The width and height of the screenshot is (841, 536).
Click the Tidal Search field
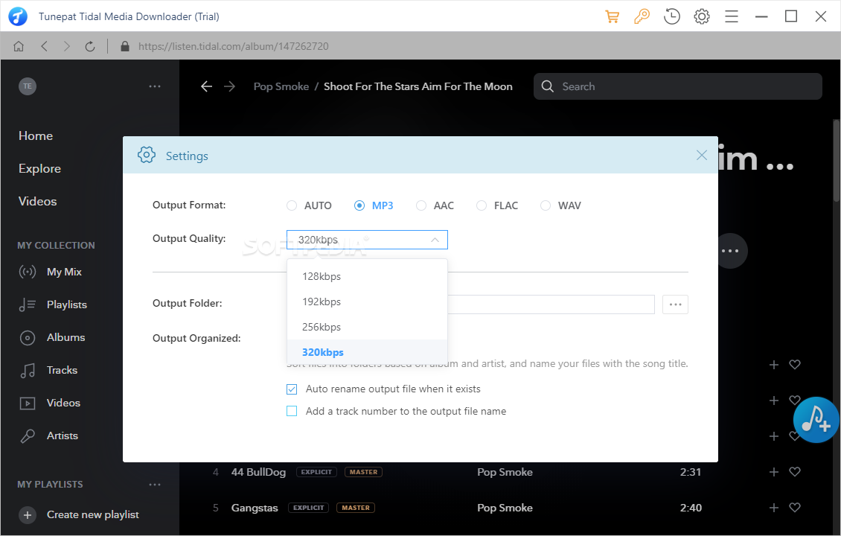pyautogui.click(x=678, y=86)
